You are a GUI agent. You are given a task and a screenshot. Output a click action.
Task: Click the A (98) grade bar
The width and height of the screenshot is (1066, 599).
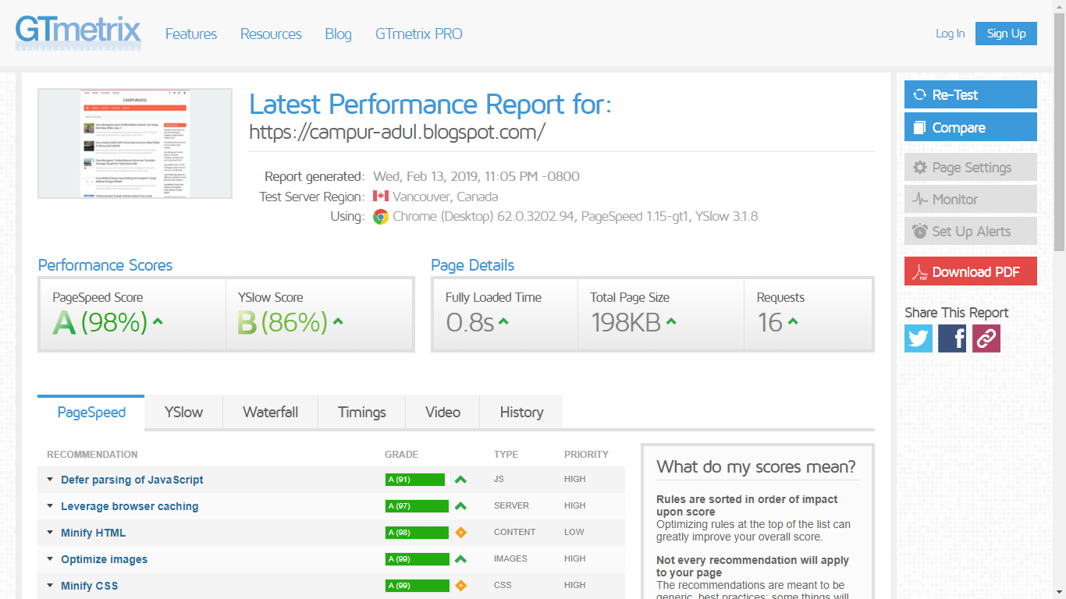click(417, 533)
